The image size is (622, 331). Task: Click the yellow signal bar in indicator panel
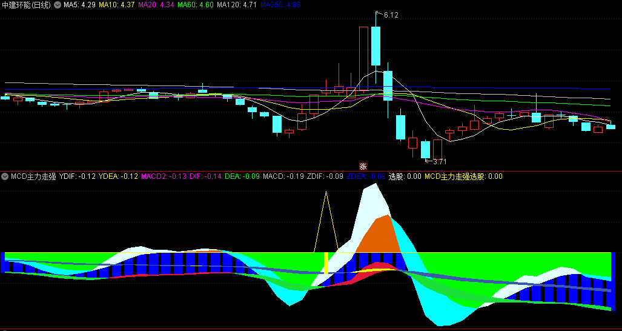326,263
